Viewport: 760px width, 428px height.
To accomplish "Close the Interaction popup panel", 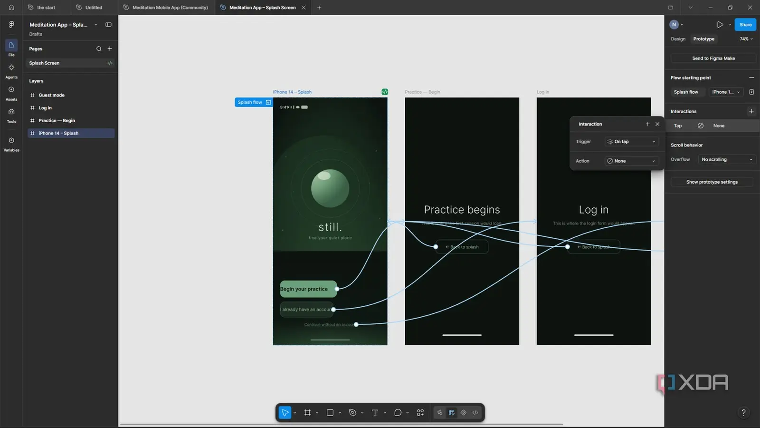I will 657,124.
